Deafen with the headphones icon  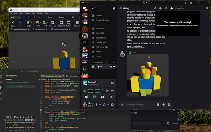pos(104,105)
